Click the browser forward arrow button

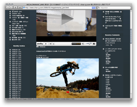(x=11, y=7)
